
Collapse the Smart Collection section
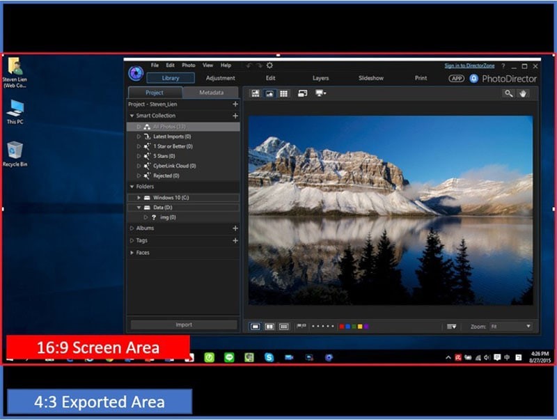coord(133,115)
